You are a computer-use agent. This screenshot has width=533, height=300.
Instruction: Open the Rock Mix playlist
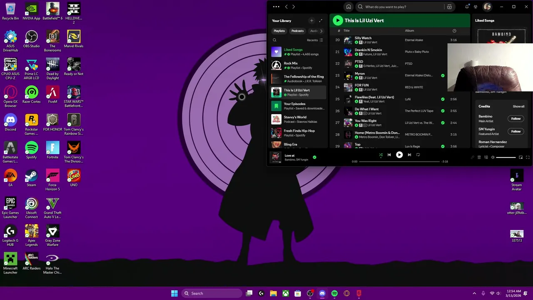pos(298,65)
